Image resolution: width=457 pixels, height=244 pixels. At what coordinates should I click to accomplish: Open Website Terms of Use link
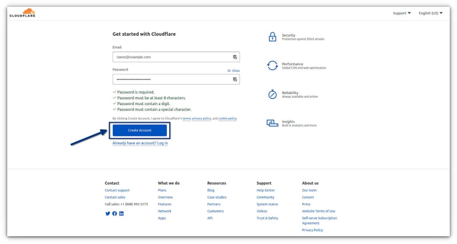click(x=319, y=211)
